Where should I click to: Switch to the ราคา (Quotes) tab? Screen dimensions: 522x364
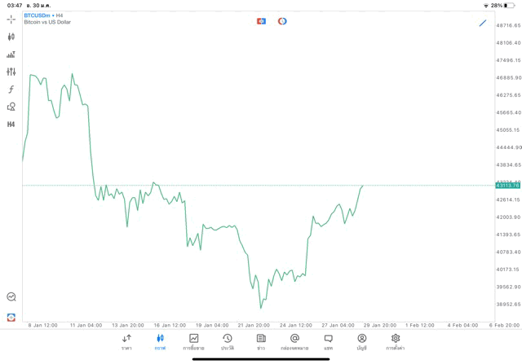coord(126,342)
